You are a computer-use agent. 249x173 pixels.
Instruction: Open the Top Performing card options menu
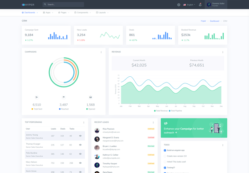[84, 122]
